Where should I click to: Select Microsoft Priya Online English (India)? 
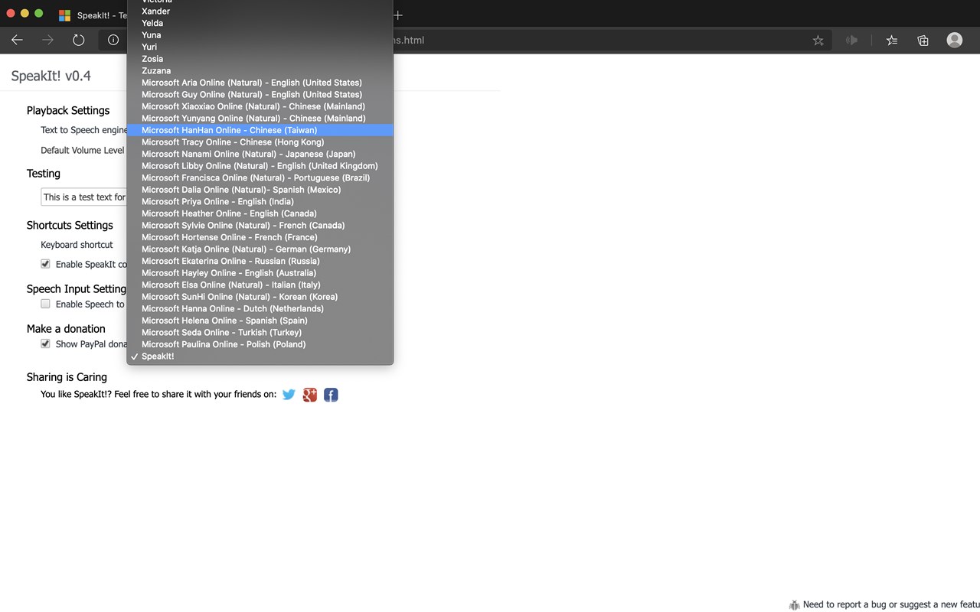(260, 201)
